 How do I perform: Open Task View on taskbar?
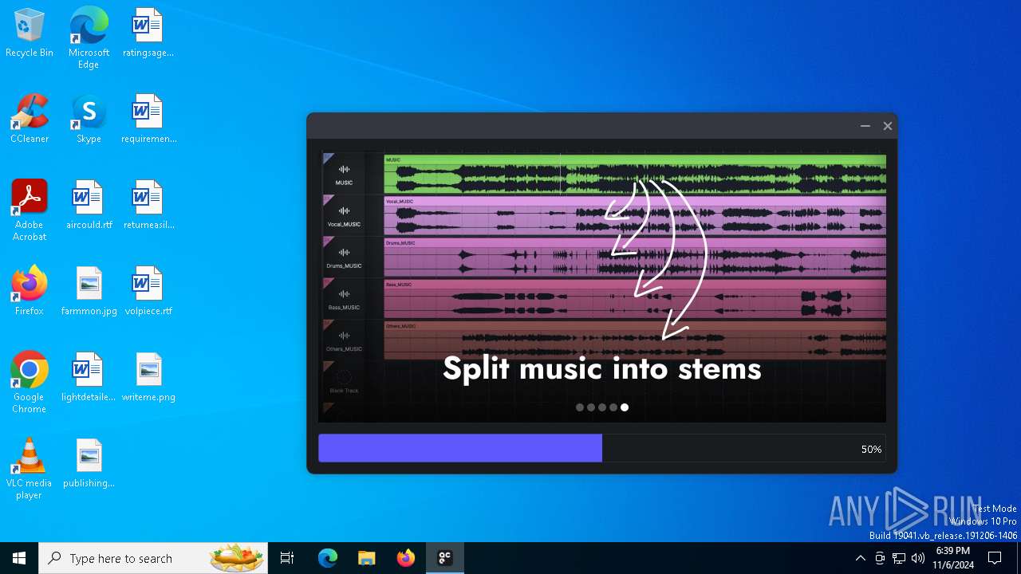click(287, 558)
